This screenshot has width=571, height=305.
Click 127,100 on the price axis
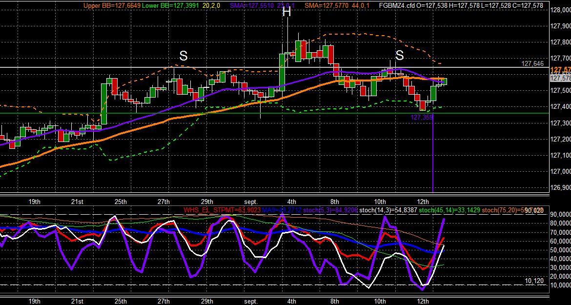(x=560, y=155)
